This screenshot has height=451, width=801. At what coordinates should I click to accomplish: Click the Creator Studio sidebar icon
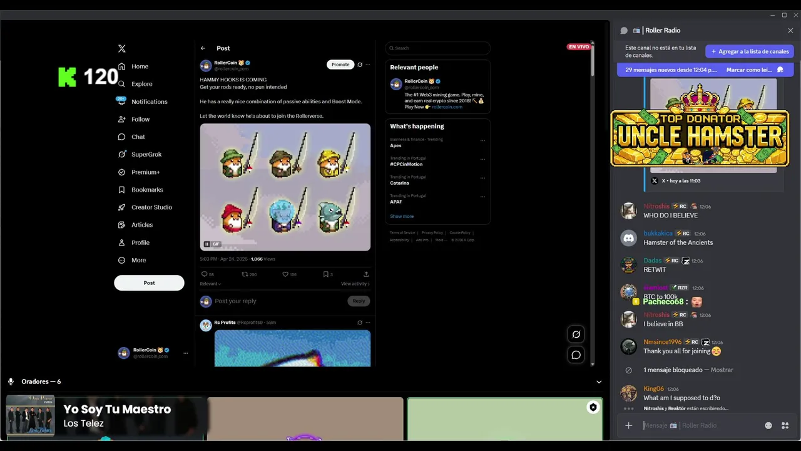tap(122, 207)
